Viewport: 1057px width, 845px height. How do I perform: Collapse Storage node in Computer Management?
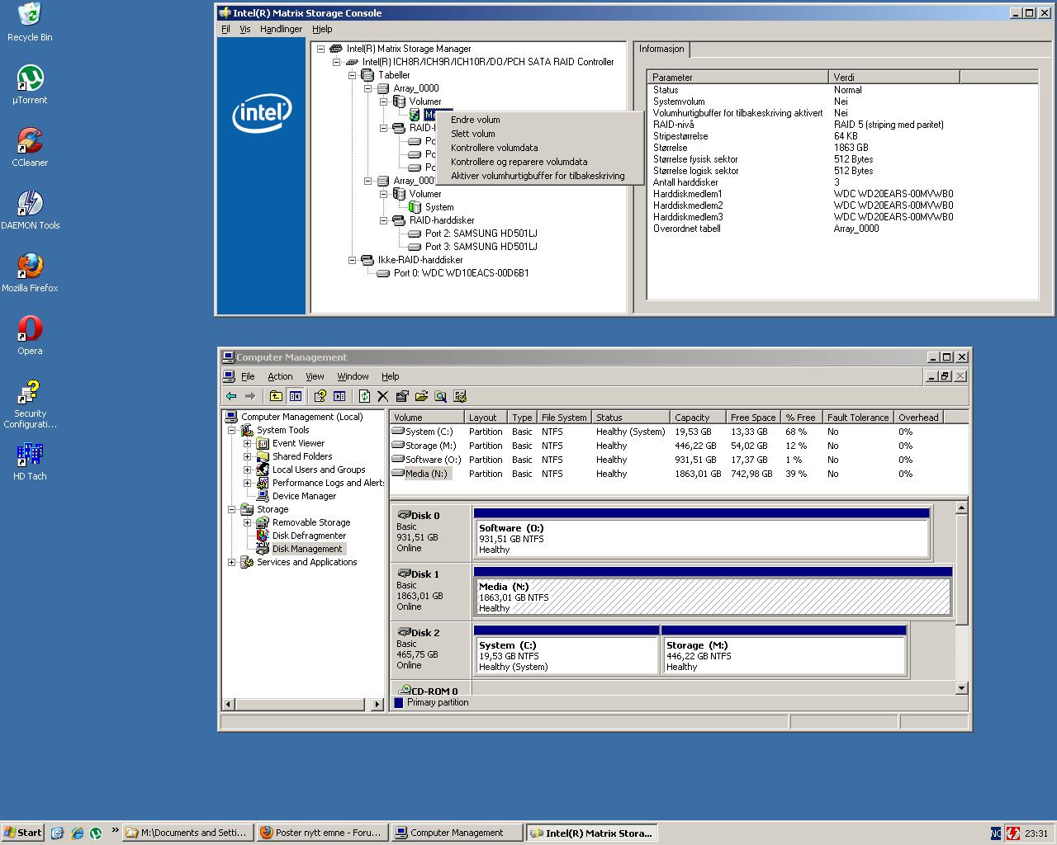pos(231,509)
